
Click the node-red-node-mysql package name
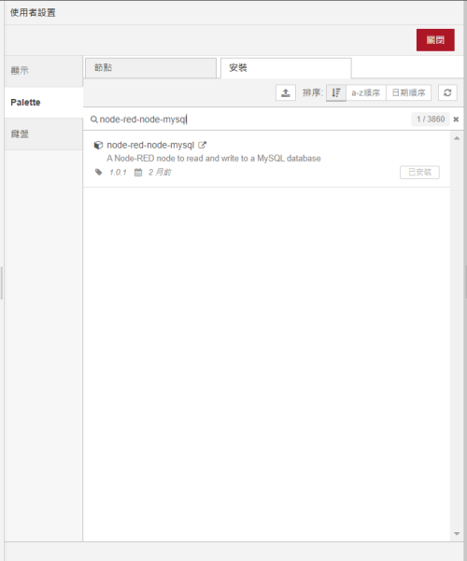(x=150, y=145)
